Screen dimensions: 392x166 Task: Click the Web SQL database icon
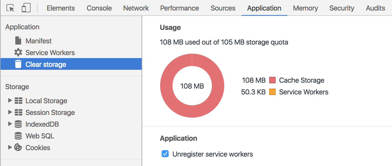pos(18,136)
